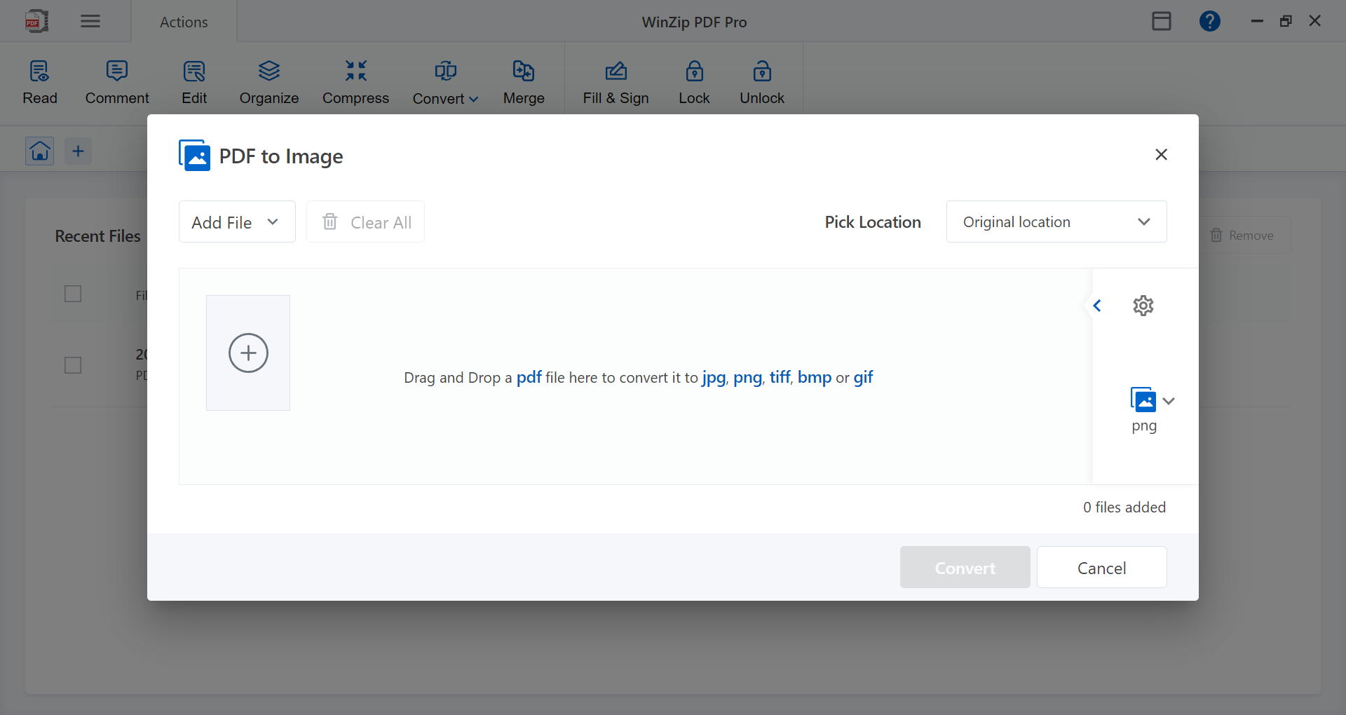
Task: Check the first recent file checkbox
Action: coord(73,294)
